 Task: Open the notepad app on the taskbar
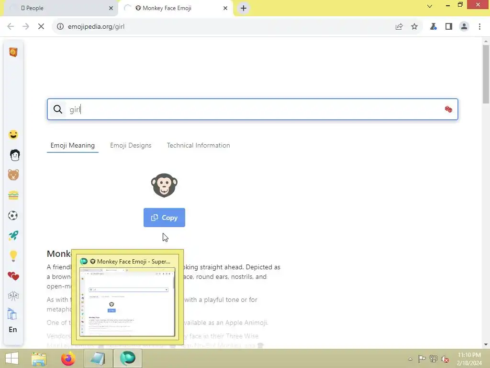(x=98, y=358)
